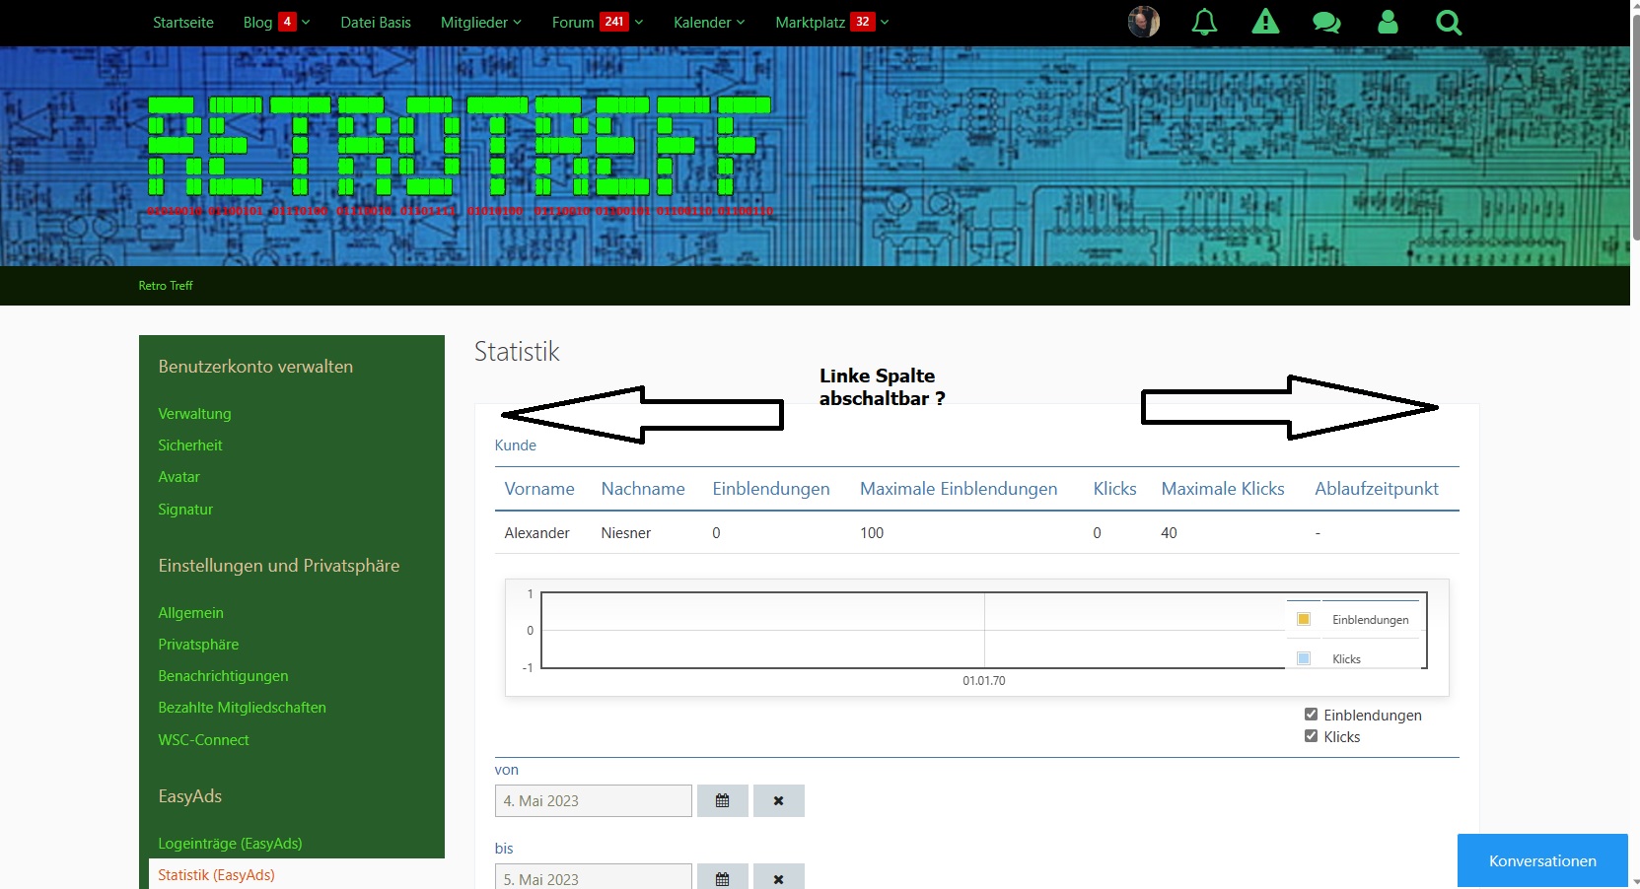Open search with the magnifier icon
Image resolution: width=1640 pixels, height=889 pixels.
coord(1449,22)
